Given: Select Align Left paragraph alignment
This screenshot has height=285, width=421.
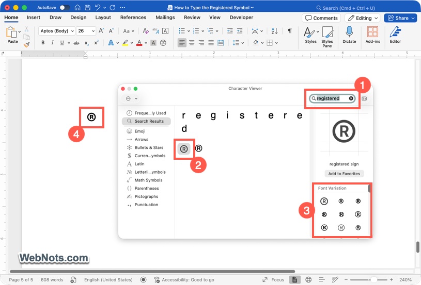Looking at the screenshot, I should click(x=182, y=43).
